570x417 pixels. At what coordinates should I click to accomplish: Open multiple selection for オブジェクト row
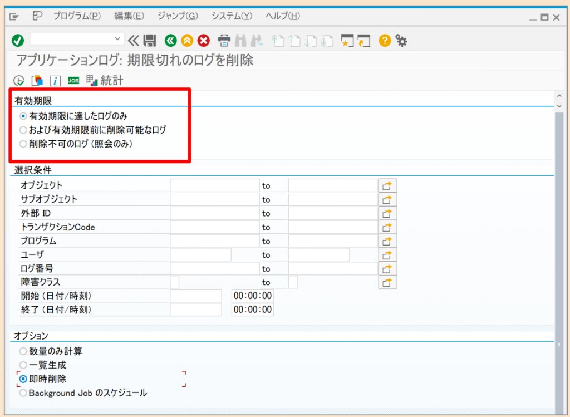[387, 185]
